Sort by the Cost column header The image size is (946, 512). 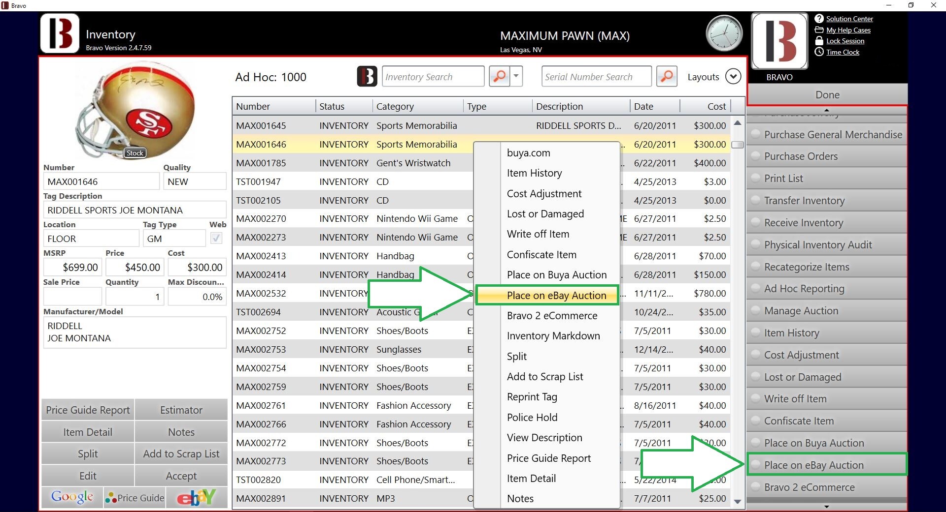pos(706,106)
